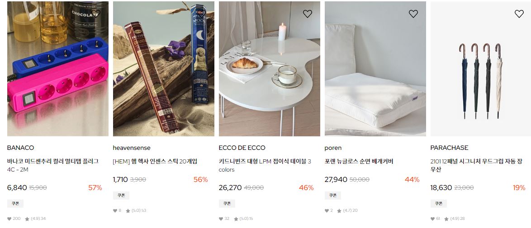The height and width of the screenshot is (228, 531).
Task: Toggle wishlist heart on BANACO multitap image
Action: click(96, 14)
